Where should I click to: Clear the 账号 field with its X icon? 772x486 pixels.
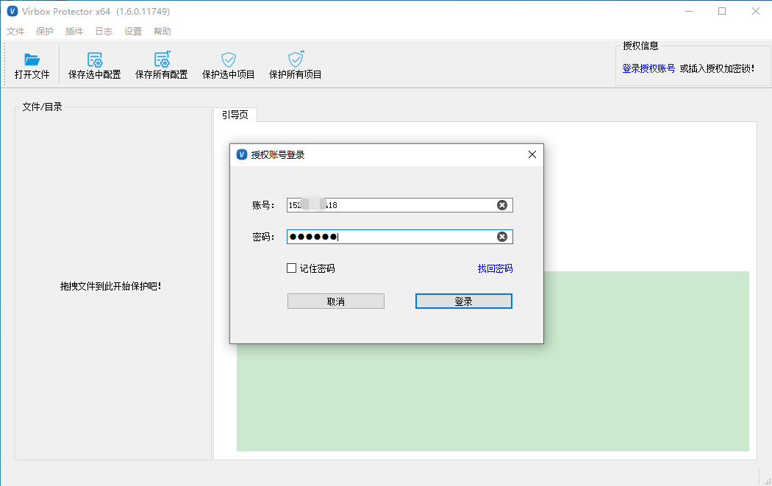[x=501, y=205]
